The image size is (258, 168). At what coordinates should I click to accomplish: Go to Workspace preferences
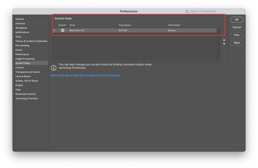point(21,28)
